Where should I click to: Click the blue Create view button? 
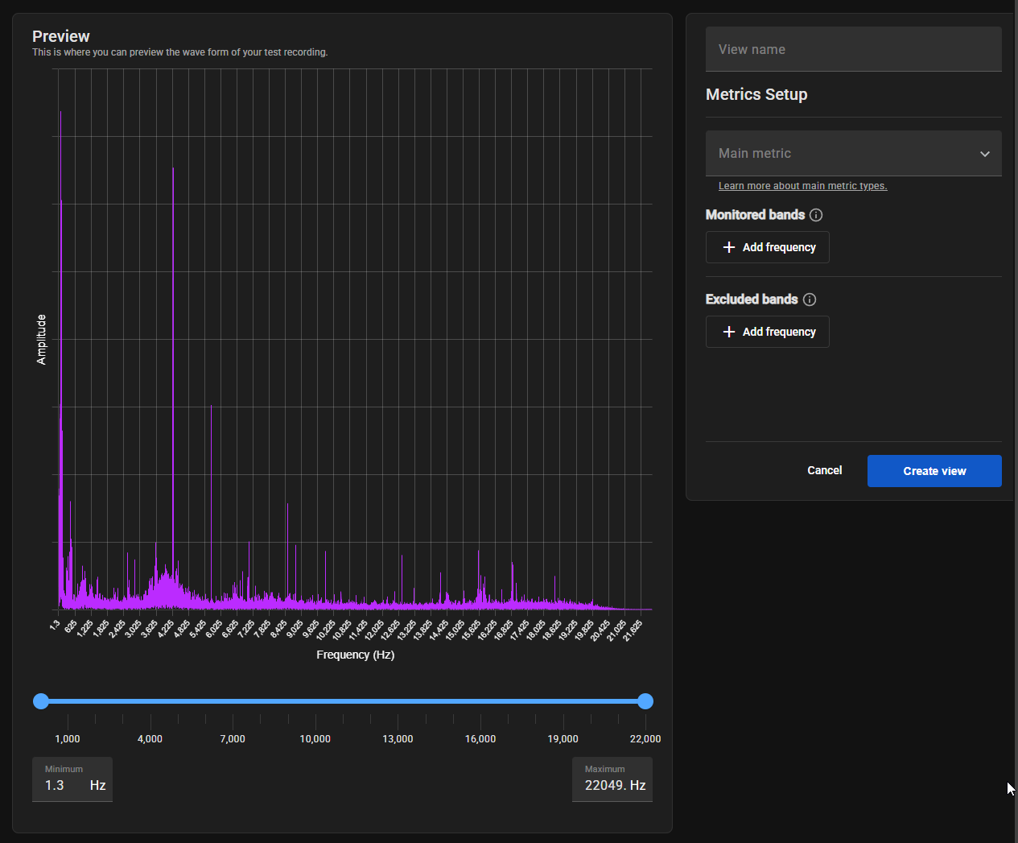pos(934,471)
